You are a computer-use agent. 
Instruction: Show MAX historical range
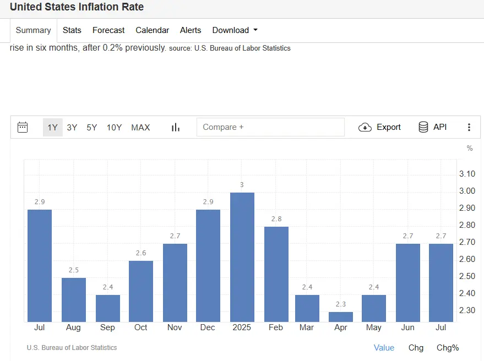[x=140, y=127]
